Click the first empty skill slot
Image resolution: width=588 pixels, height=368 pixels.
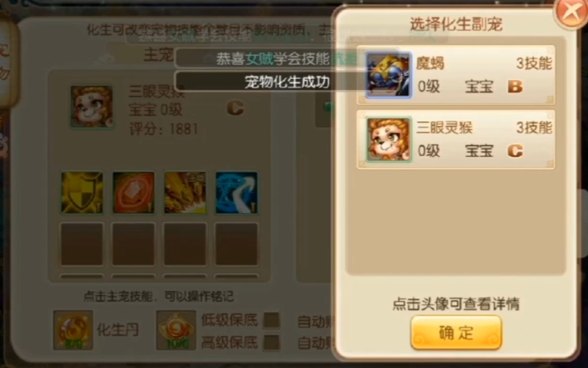click(x=82, y=244)
